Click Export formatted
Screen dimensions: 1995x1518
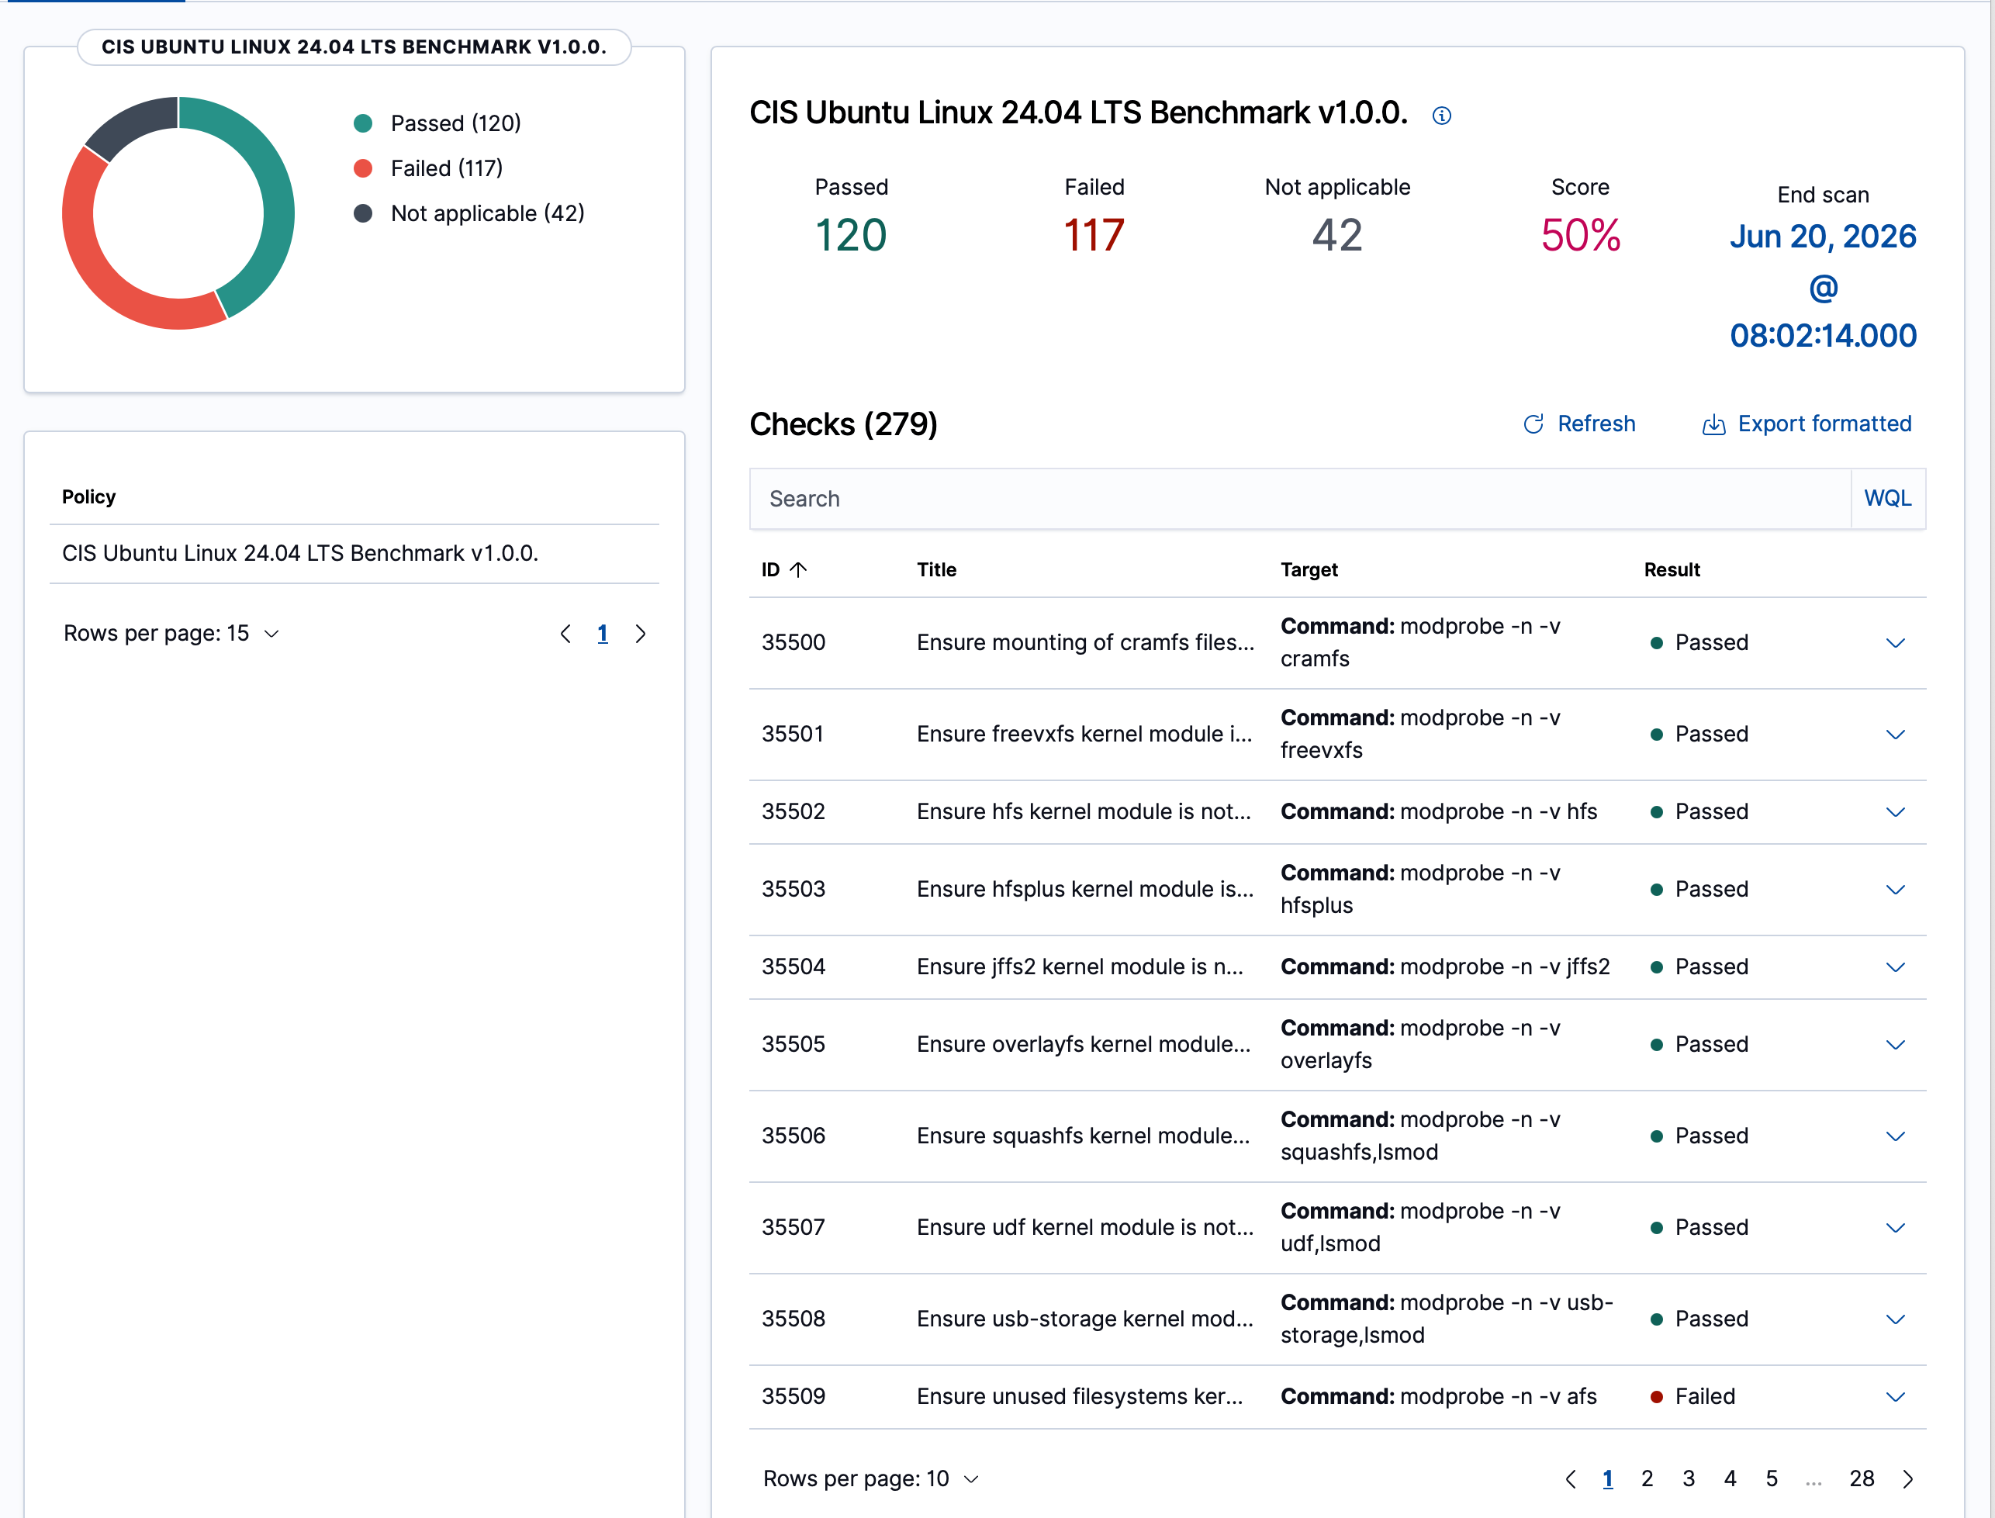(1807, 424)
